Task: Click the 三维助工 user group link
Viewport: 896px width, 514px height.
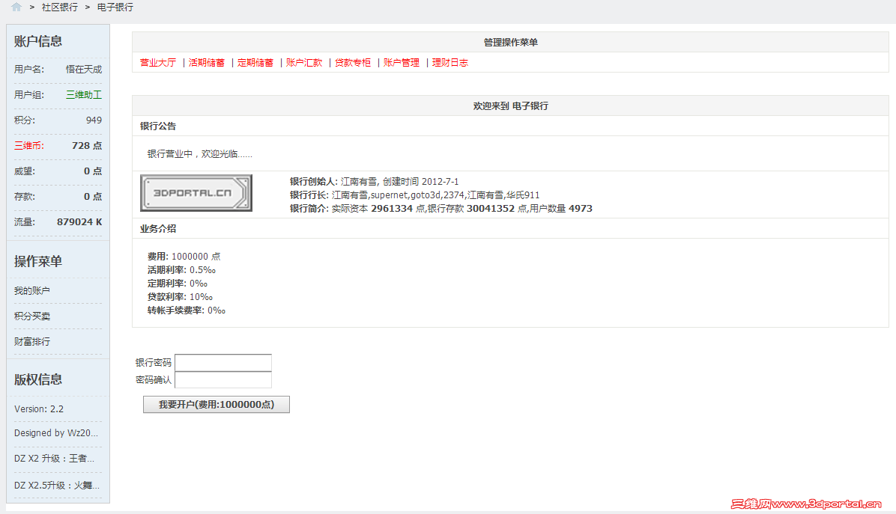Action: click(x=83, y=95)
